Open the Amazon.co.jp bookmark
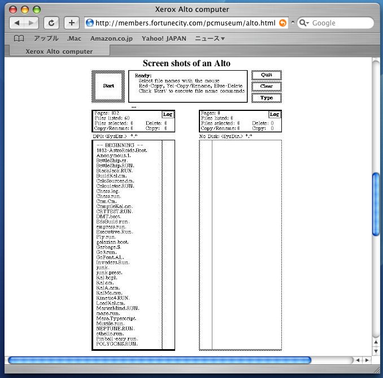 pos(111,38)
